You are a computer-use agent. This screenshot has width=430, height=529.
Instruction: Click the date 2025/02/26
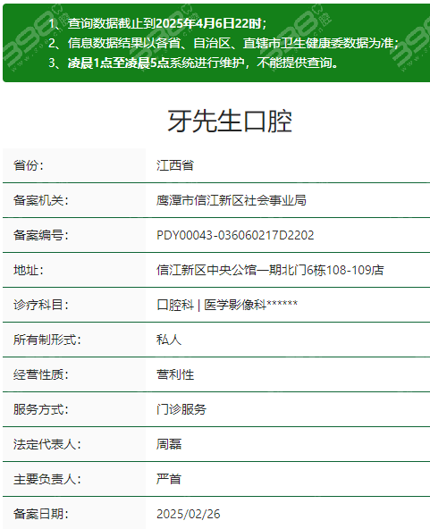tap(188, 514)
